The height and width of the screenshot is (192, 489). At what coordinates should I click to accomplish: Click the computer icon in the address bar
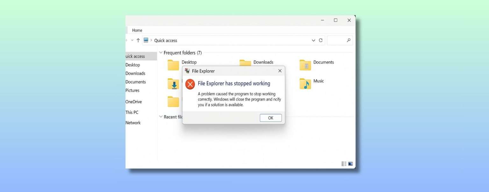(146, 40)
